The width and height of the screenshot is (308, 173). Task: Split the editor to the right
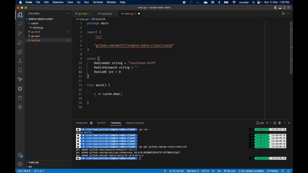pyautogui.click(x=283, y=13)
